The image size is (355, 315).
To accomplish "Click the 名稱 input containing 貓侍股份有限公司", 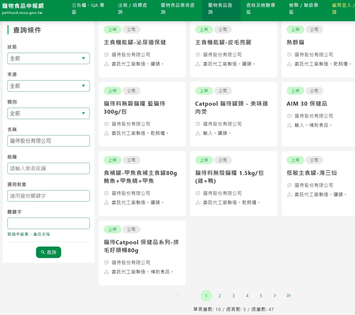I will click(49, 141).
